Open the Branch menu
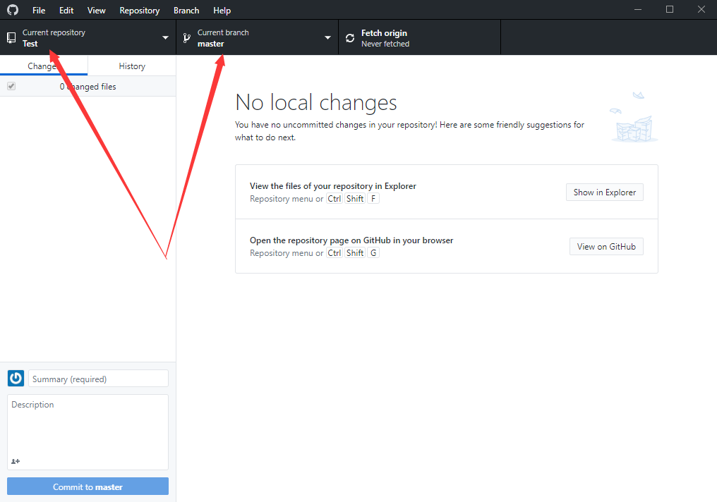Viewport: 717px width, 502px height. tap(186, 10)
